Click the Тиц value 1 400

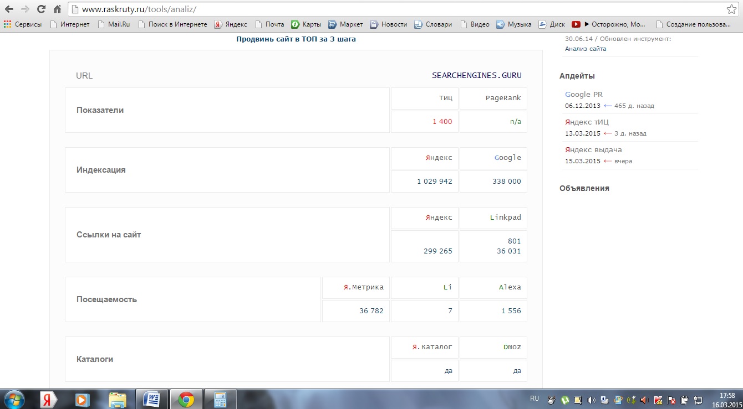tap(442, 122)
